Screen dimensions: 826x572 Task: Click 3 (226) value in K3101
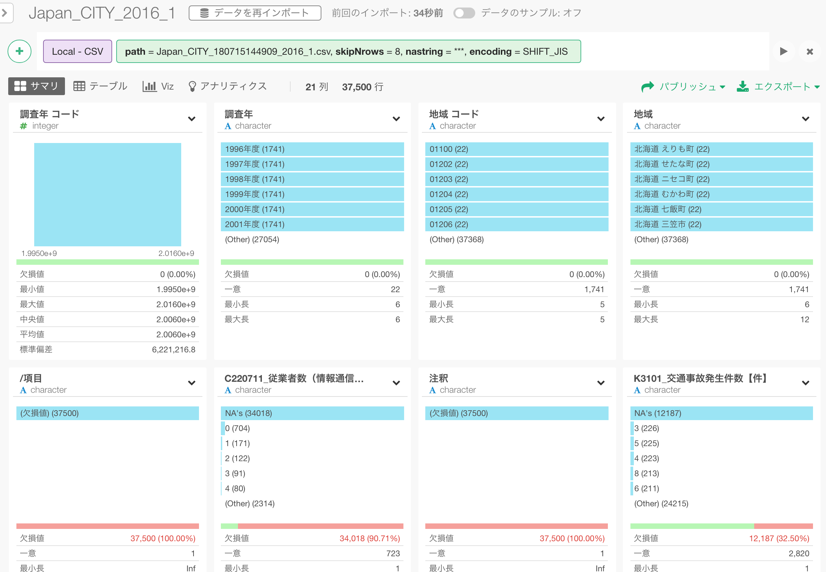[647, 428]
